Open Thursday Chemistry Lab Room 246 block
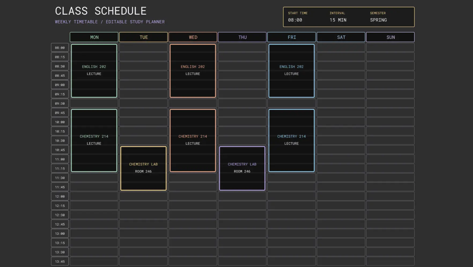Viewport: 473px width, 267px height. click(x=242, y=168)
